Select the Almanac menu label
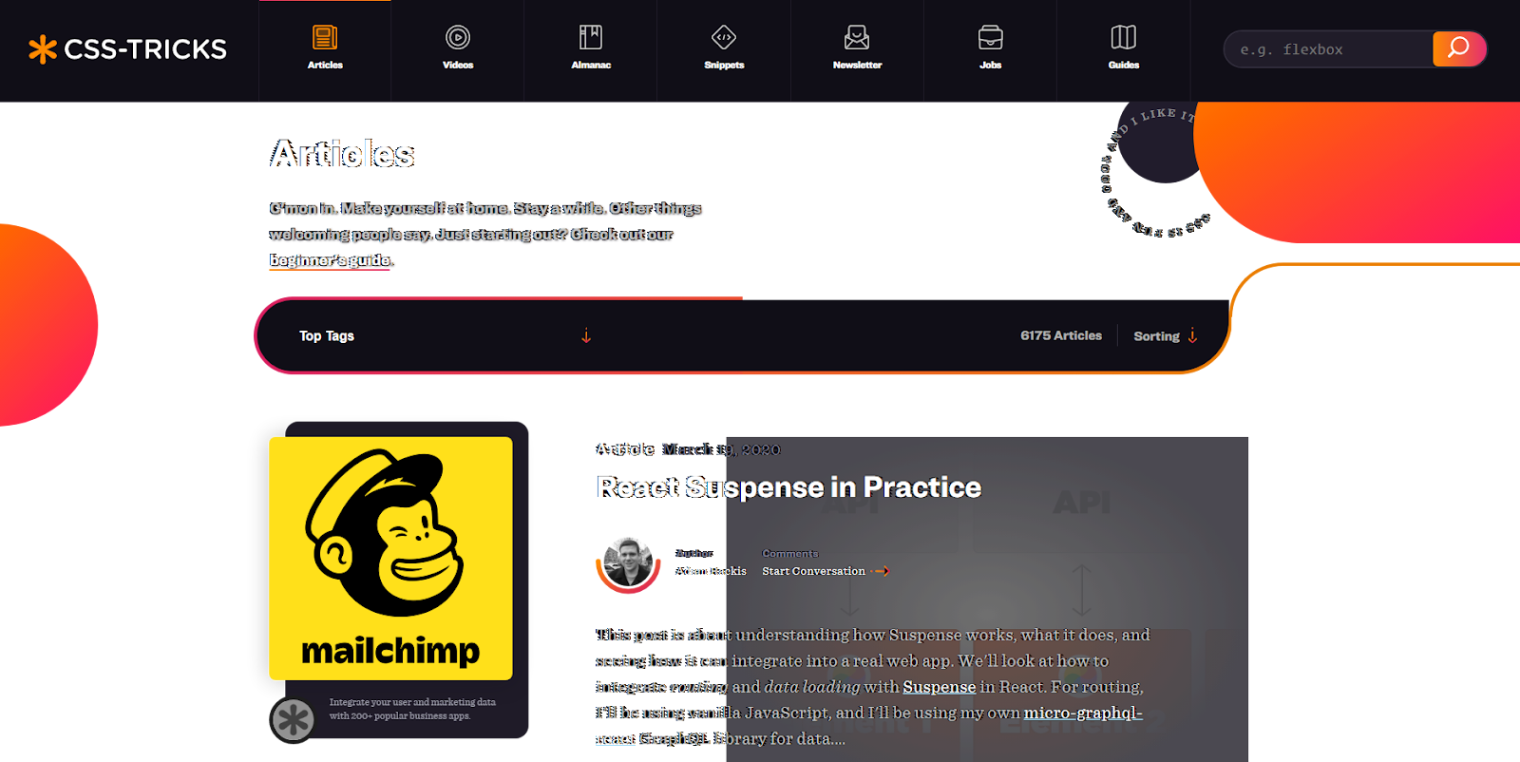This screenshot has width=1520, height=762. coord(591,66)
